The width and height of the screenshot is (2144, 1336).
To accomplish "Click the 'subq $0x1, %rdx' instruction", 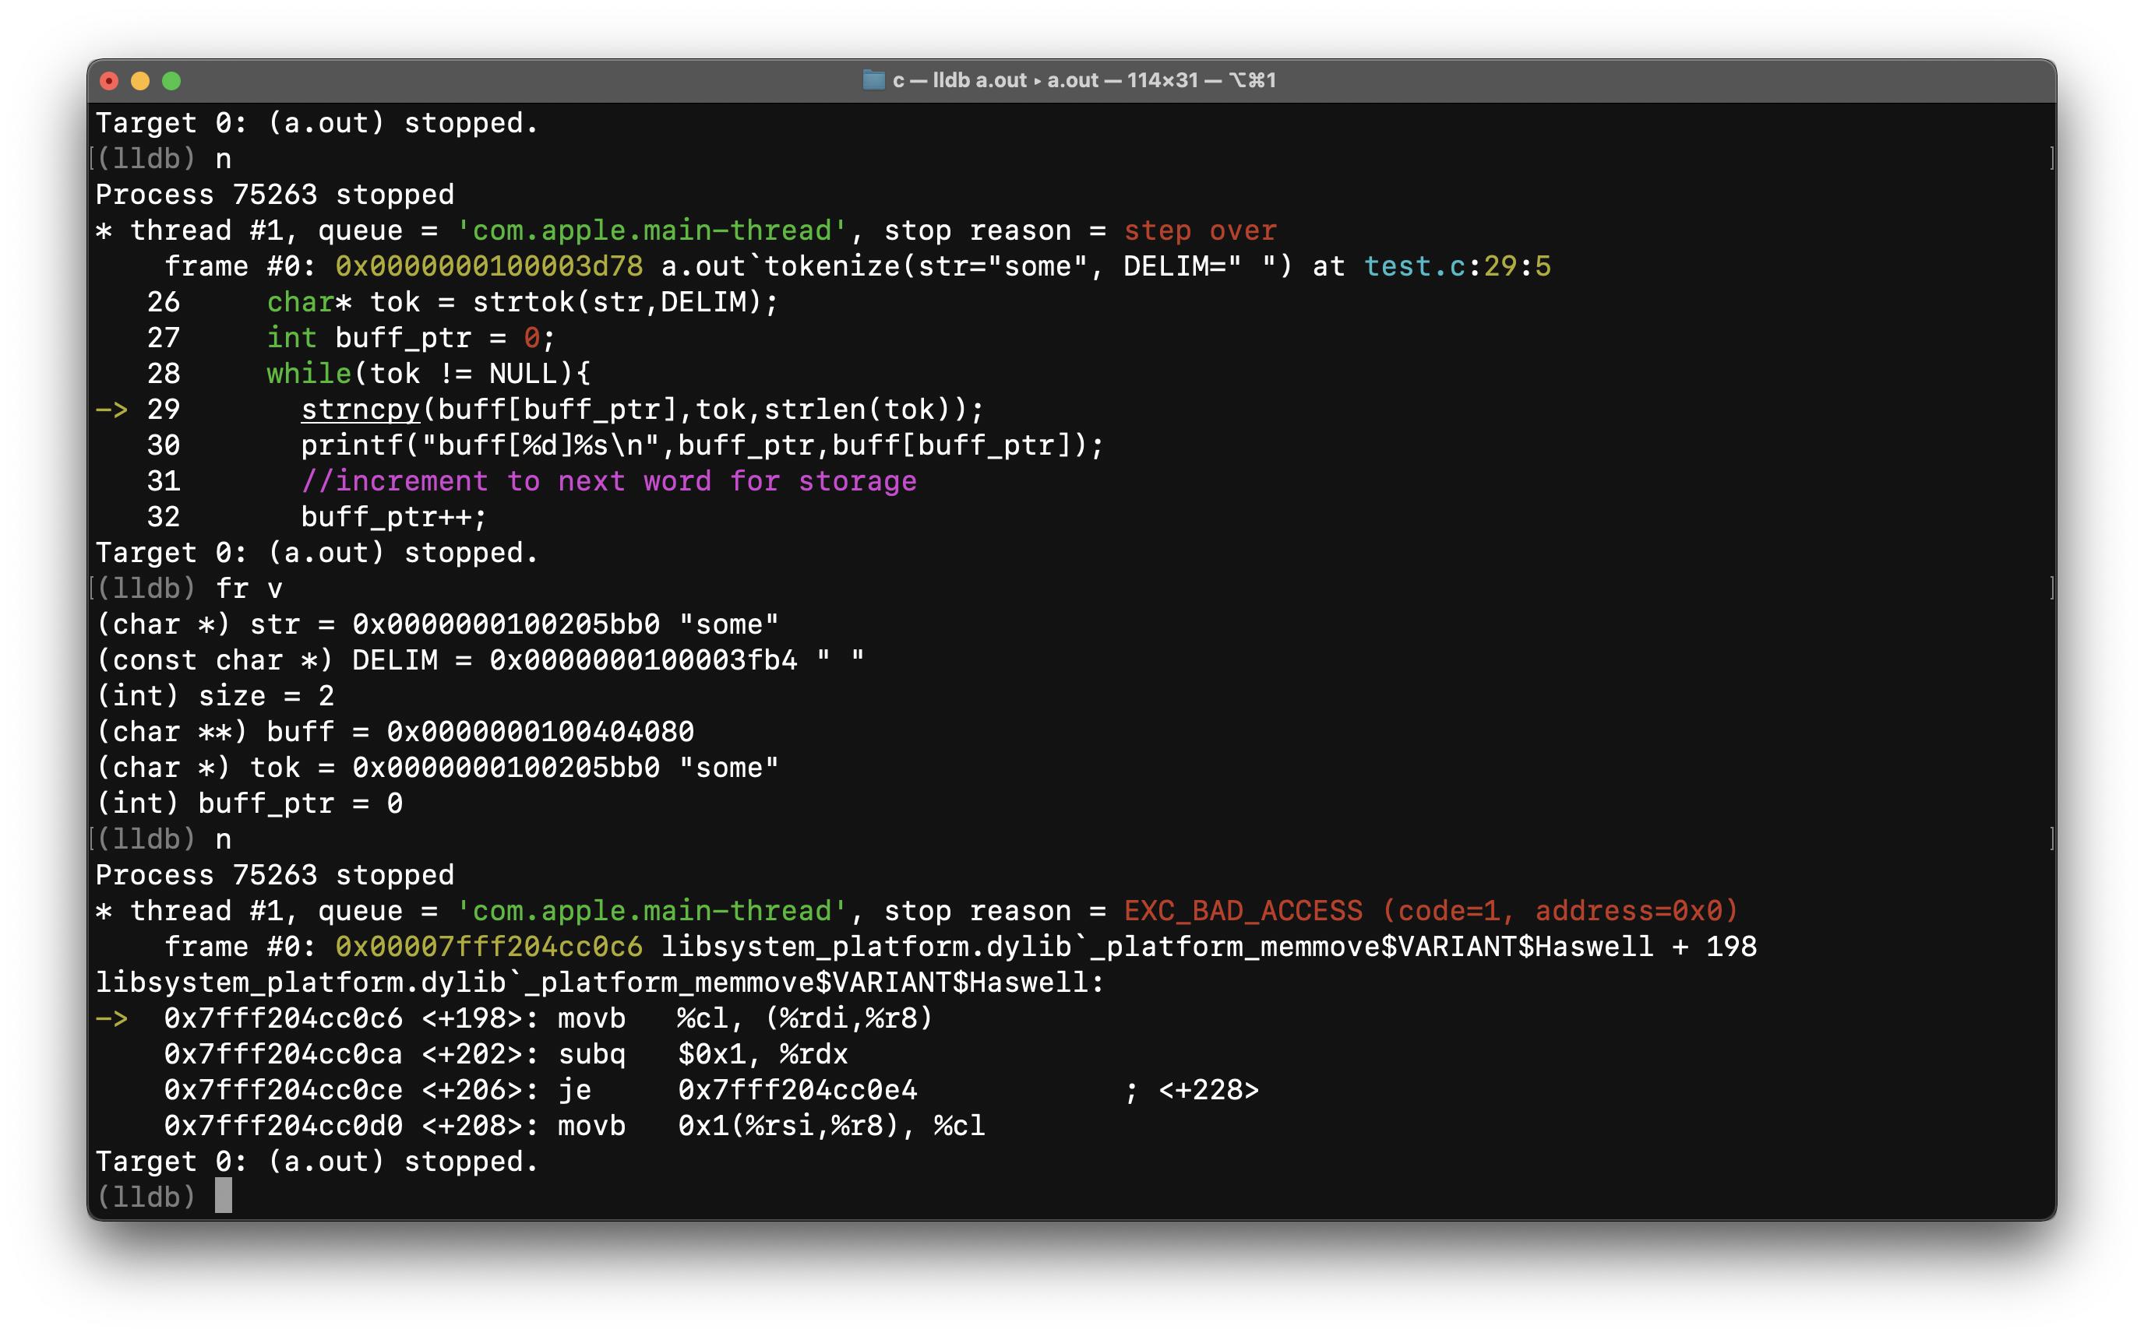I will 703,1054.
